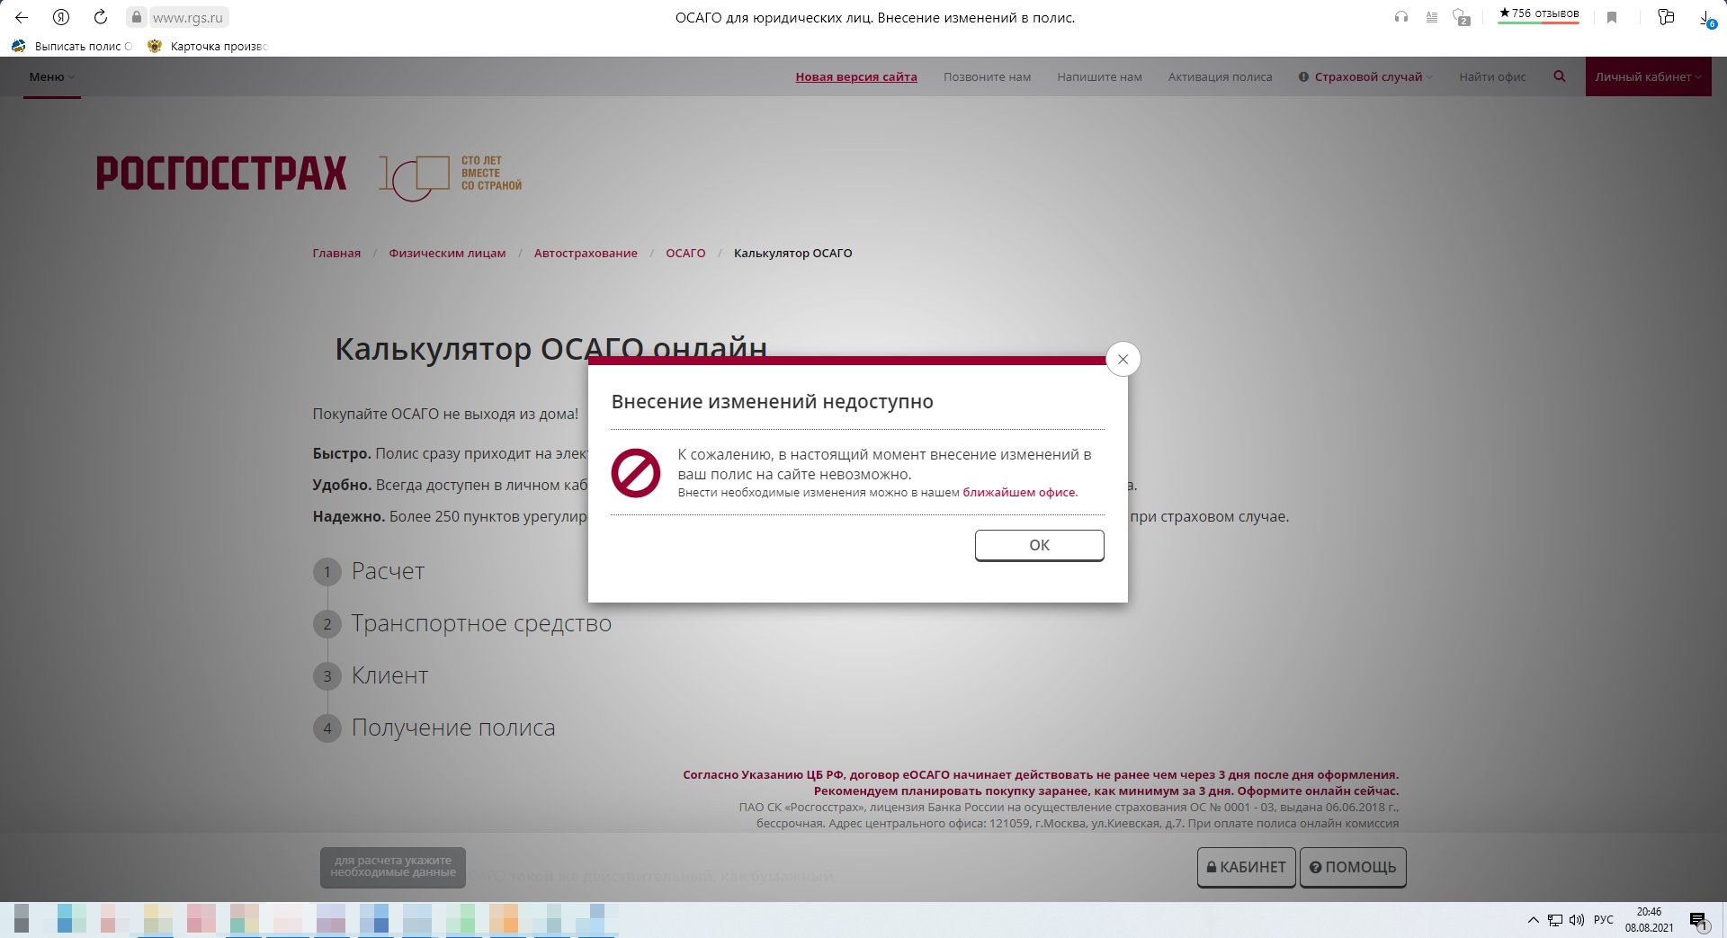Expand 'Личный кабинет' dropdown
1727x938 pixels.
click(x=1648, y=76)
